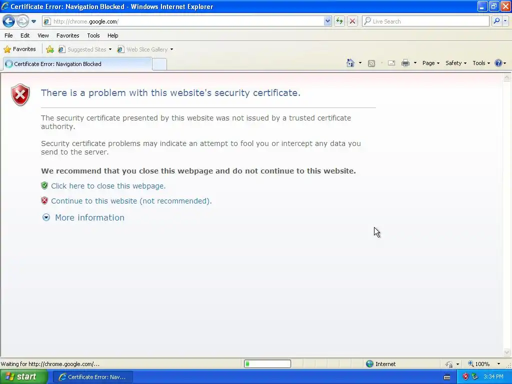The width and height of the screenshot is (512, 384).
Task: Open the Print options dropdown arrow
Action: pyautogui.click(x=415, y=63)
